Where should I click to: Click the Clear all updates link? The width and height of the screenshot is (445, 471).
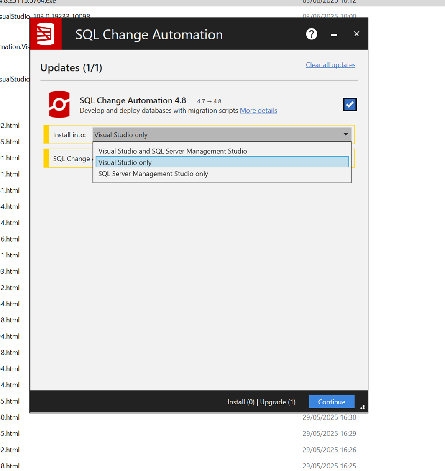pos(330,64)
